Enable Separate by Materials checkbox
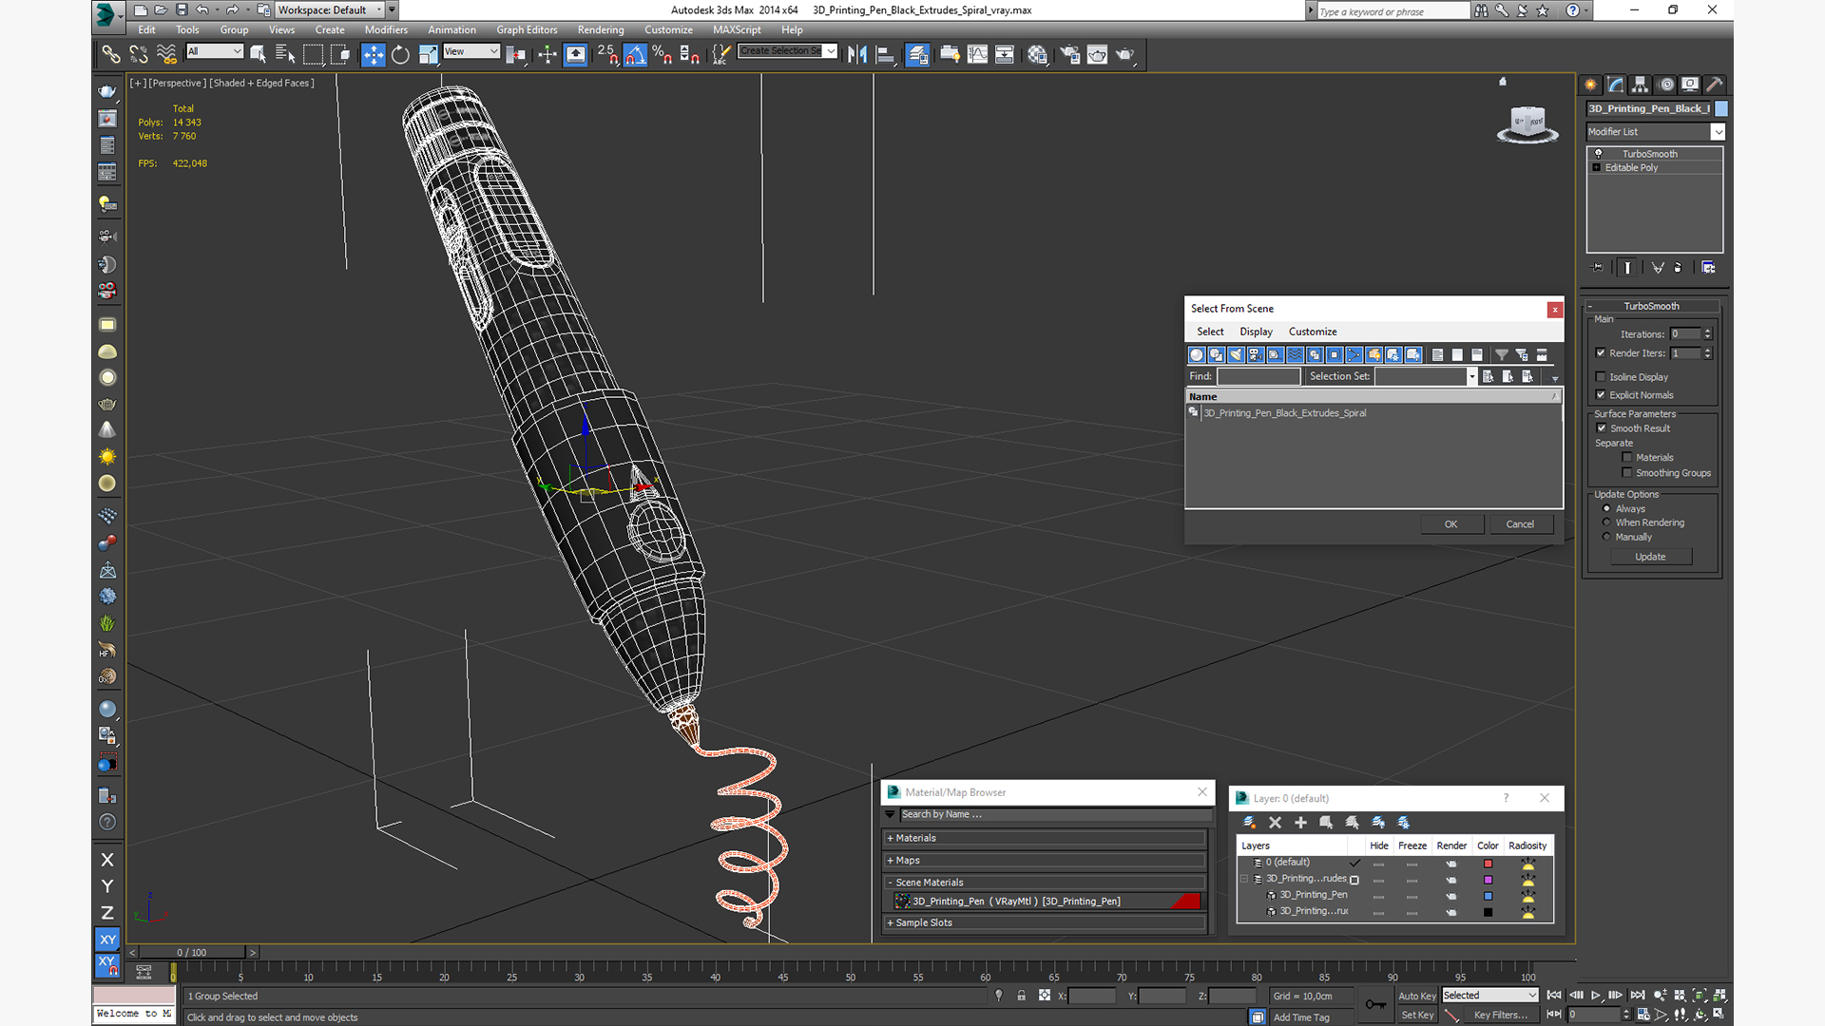The width and height of the screenshot is (1825, 1026). point(1627,458)
